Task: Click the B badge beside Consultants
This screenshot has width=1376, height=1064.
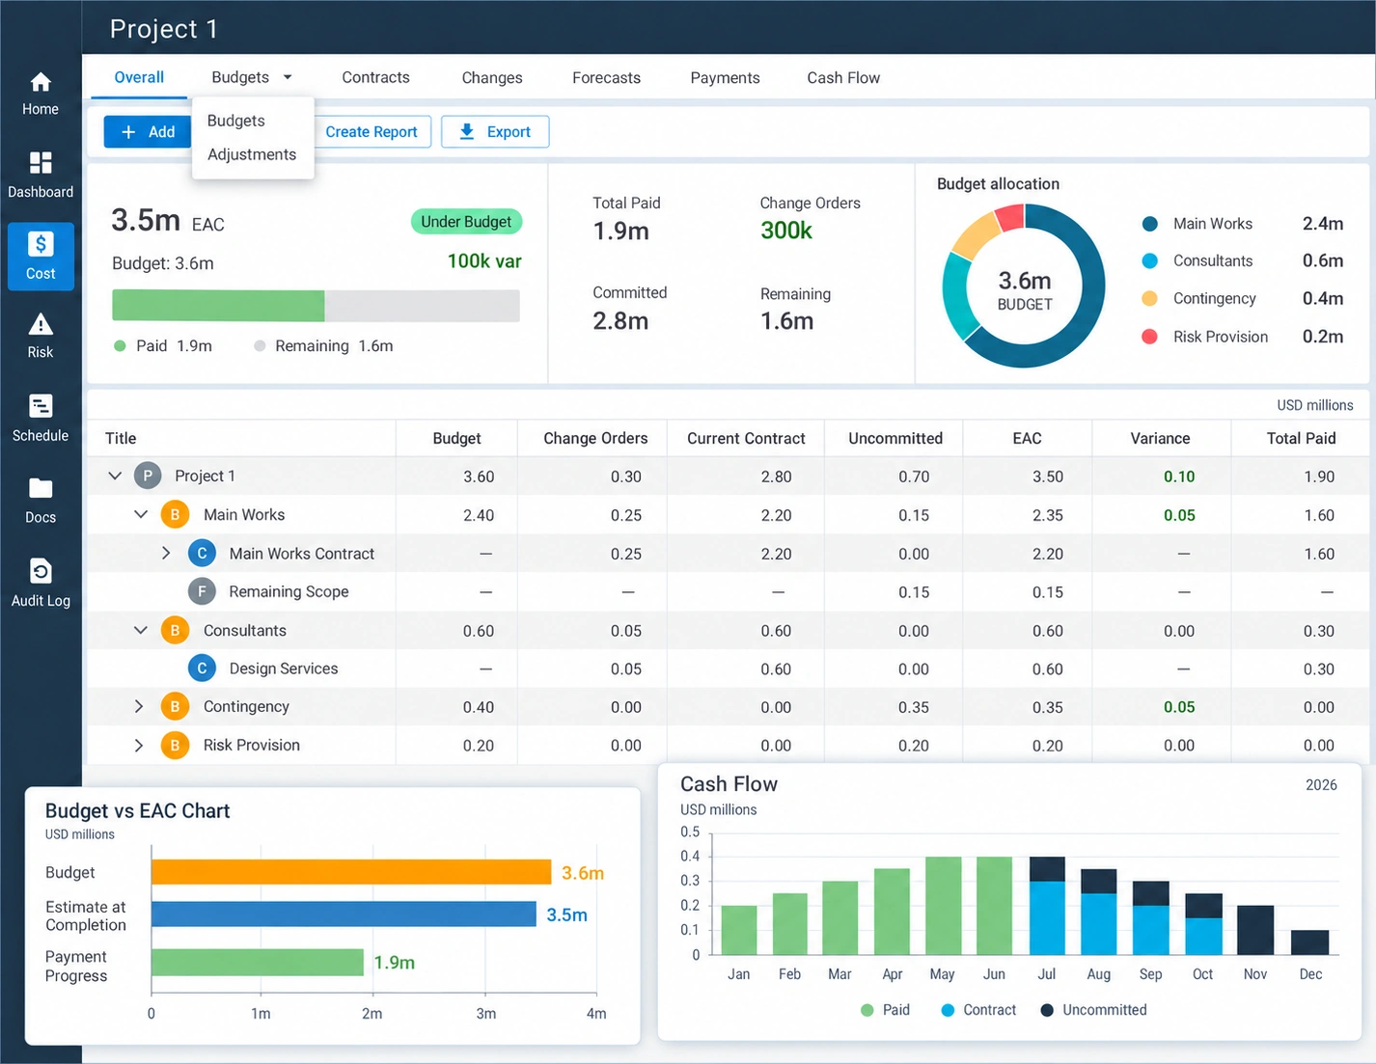Action: click(x=175, y=630)
